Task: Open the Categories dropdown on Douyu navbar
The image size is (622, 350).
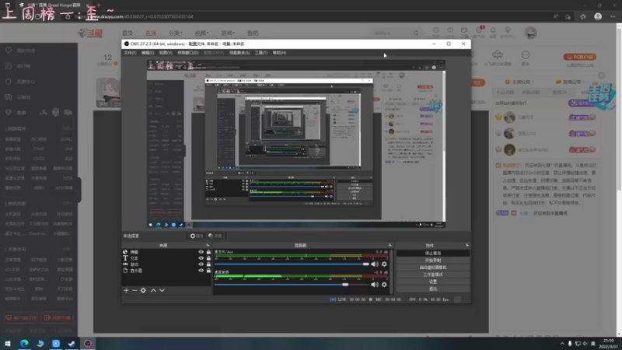Action: [175, 33]
